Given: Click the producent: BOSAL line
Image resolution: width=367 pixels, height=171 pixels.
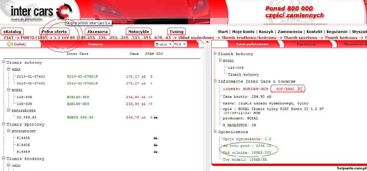Looking at the screenshot, I should pos(240,118).
